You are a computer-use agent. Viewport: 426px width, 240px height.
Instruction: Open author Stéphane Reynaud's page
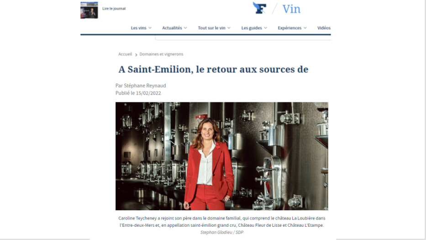coord(145,85)
